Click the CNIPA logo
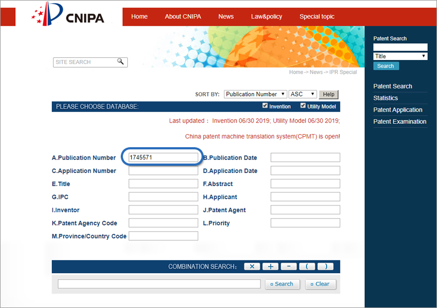The width and height of the screenshot is (437, 308). (68, 15)
